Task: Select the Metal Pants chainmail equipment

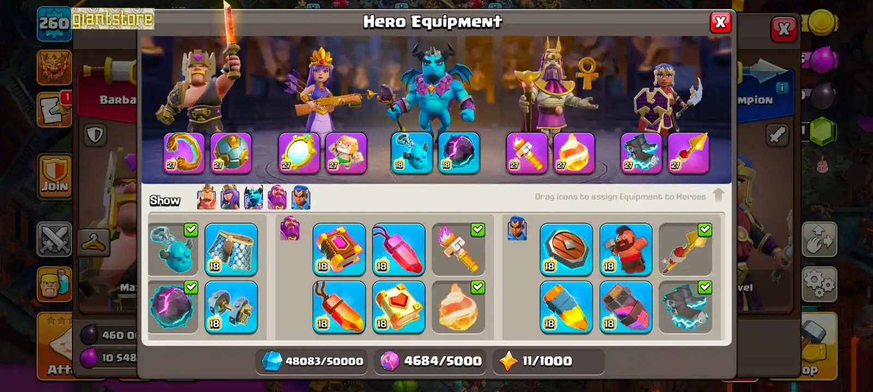Action: click(231, 249)
